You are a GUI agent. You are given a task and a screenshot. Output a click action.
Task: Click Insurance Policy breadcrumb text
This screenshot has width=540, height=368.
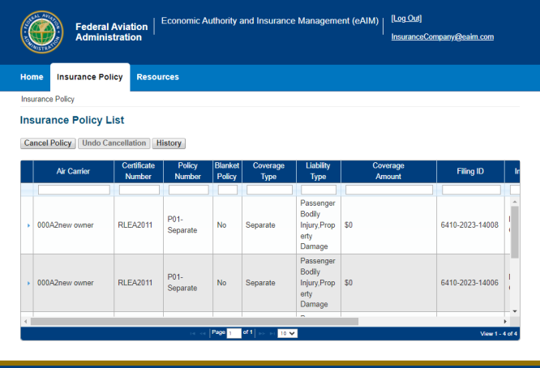coord(48,99)
